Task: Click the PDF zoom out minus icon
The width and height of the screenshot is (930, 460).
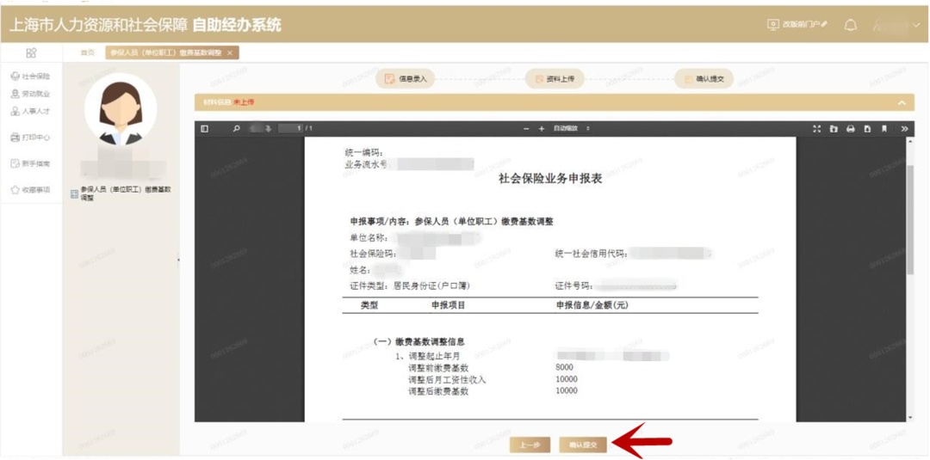Action: [x=526, y=129]
